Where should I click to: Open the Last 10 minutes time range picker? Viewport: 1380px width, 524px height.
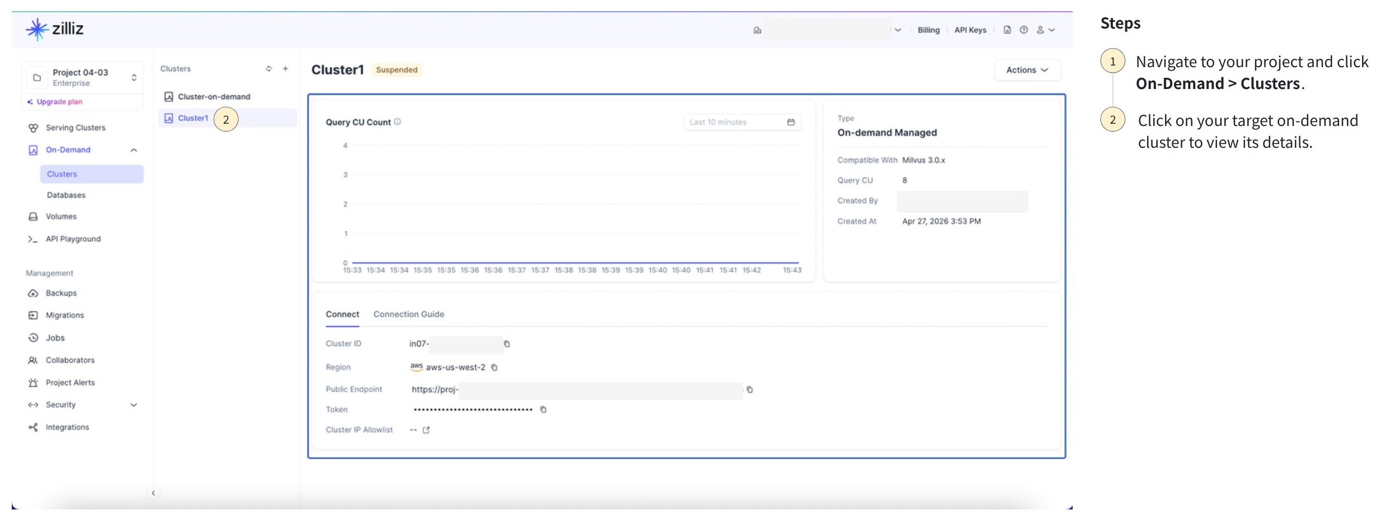coord(742,122)
